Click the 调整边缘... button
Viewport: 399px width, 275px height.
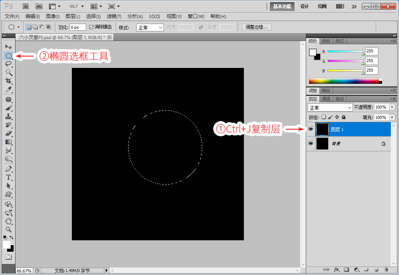(256, 27)
